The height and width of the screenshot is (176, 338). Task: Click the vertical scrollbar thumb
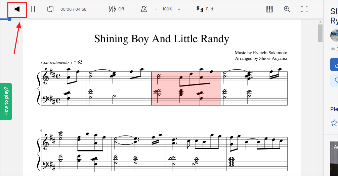coord(320,33)
